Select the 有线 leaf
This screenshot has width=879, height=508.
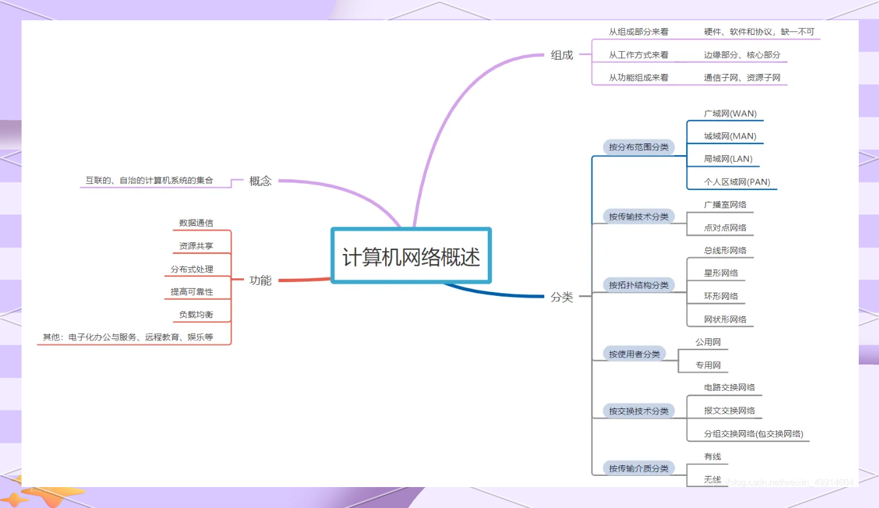coord(712,457)
